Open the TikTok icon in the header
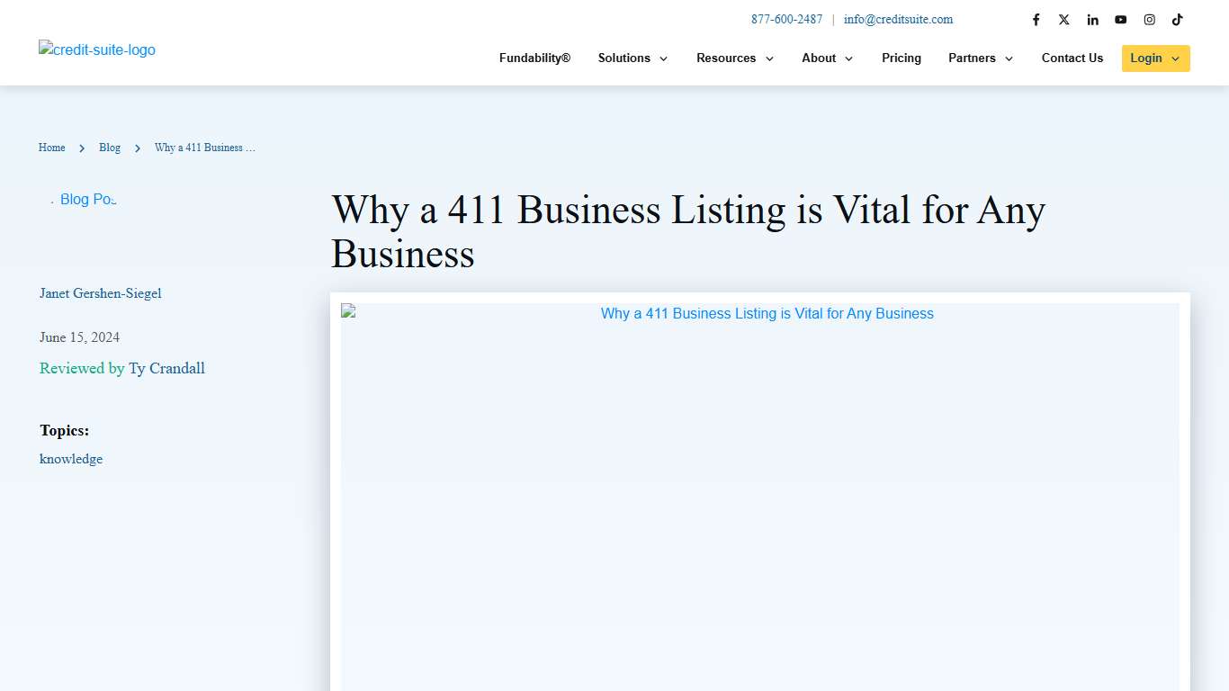Viewport: 1229px width, 691px height. click(x=1177, y=19)
